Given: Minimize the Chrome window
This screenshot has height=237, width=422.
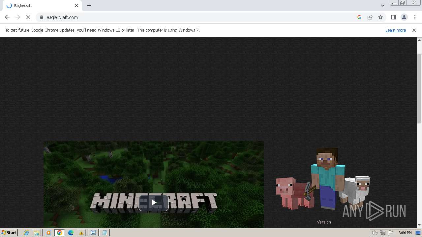Looking at the screenshot, I should [394, 3].
